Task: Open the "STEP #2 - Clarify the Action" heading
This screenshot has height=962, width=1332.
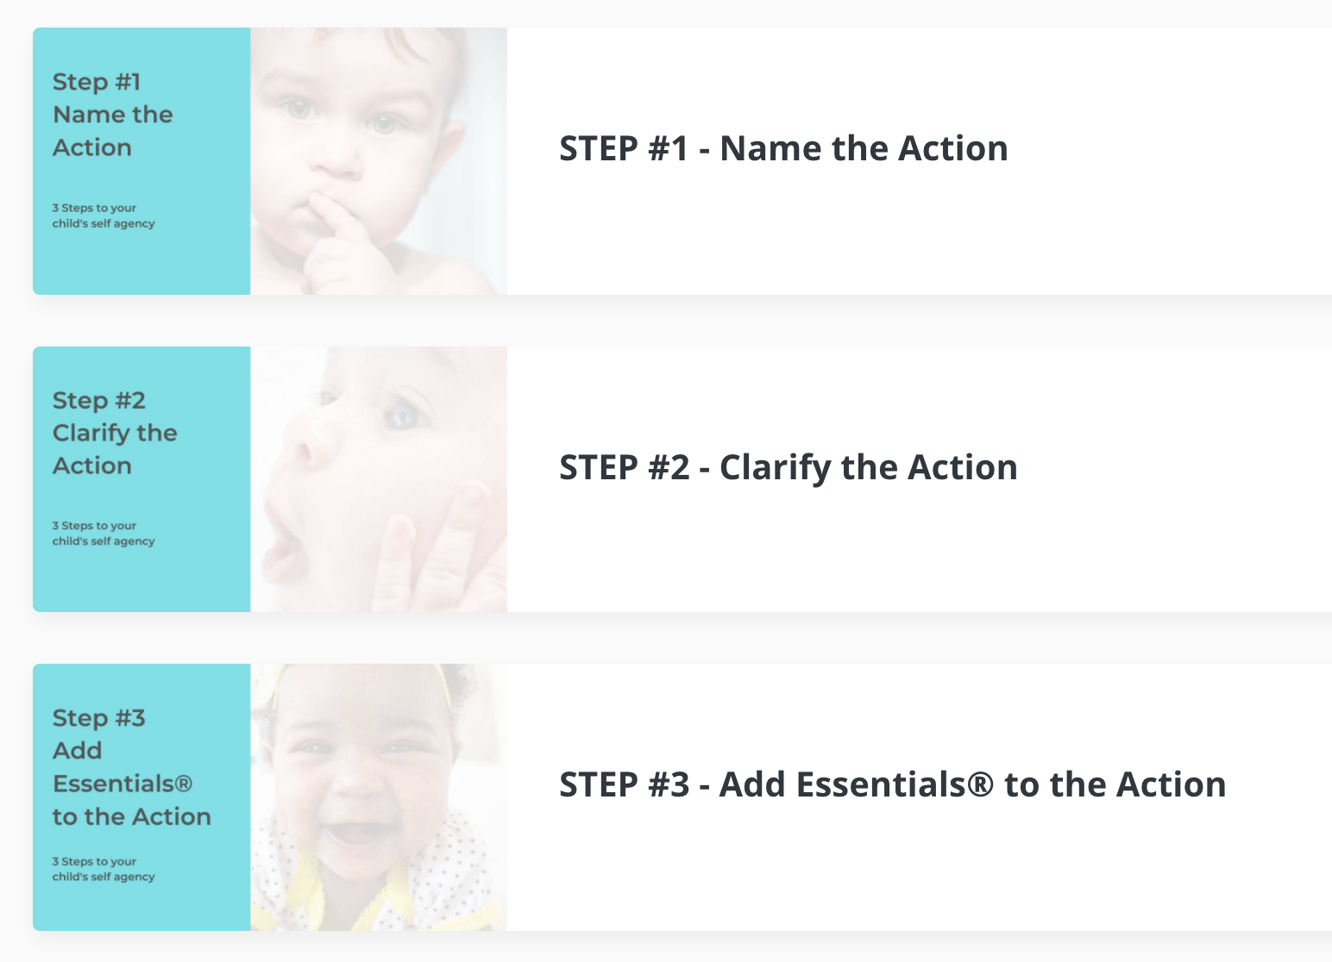Action: point(789,467)
